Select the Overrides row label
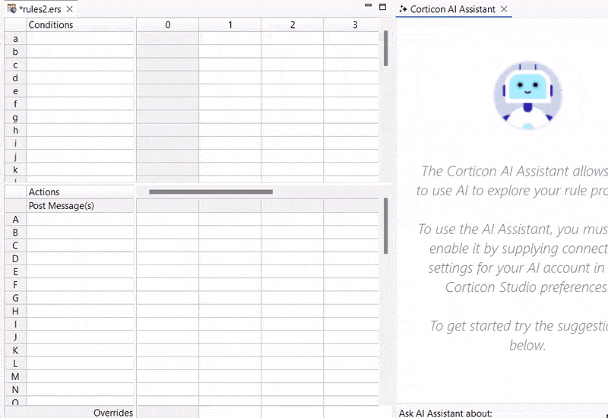 [x=113, y=413]
